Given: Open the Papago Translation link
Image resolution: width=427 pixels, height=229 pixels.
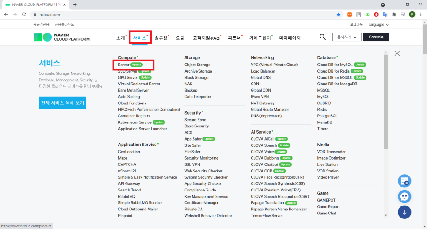Looking at the screenshot, I should [267, 203].
